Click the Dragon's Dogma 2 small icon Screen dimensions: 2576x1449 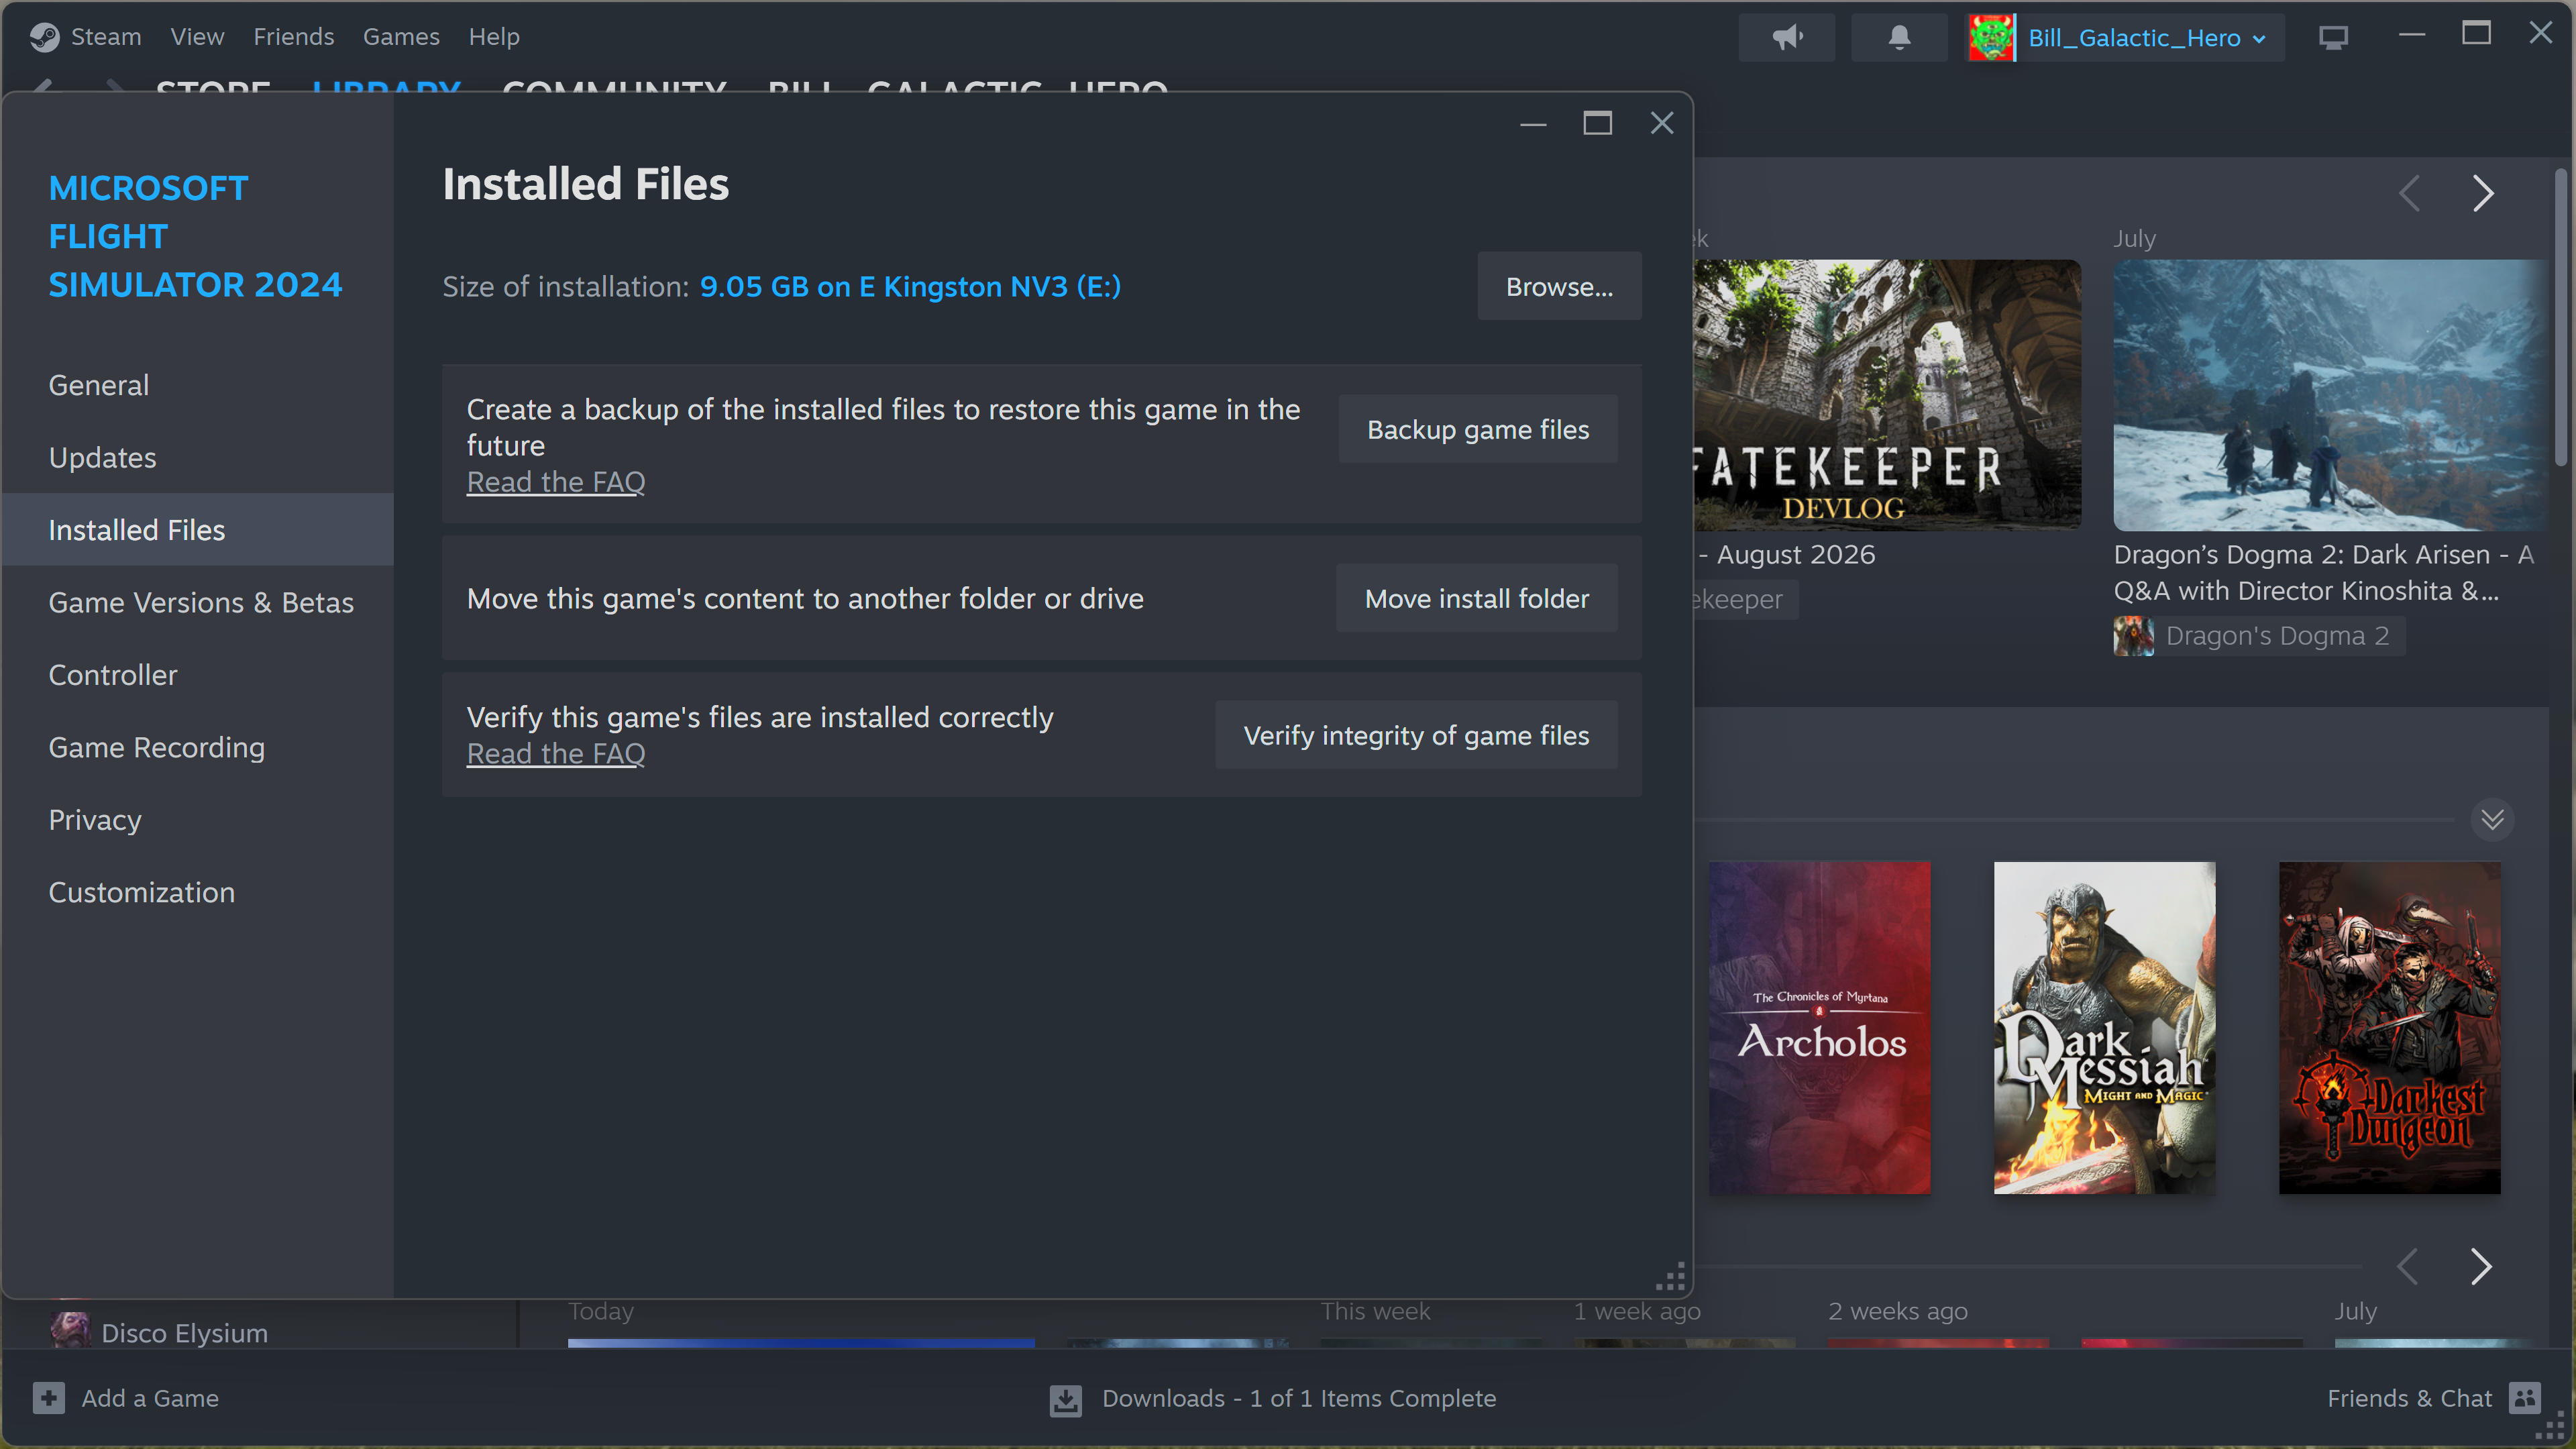(2134, 636)
